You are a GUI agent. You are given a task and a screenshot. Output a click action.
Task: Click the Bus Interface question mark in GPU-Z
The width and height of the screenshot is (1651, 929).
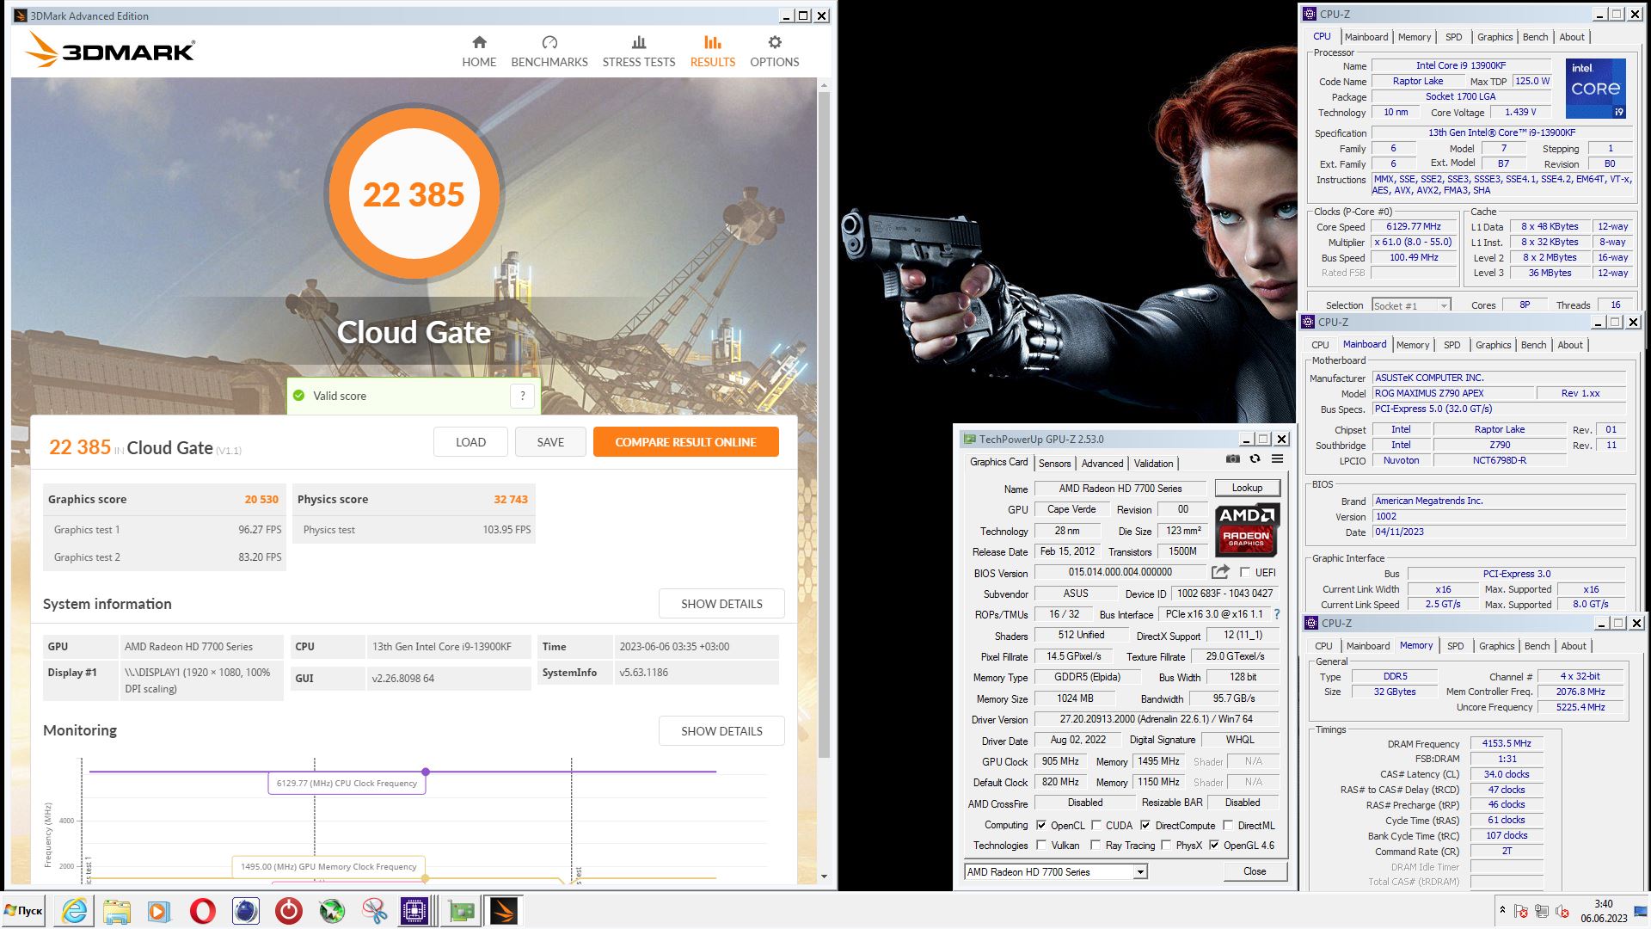(x=1277, y=614)
